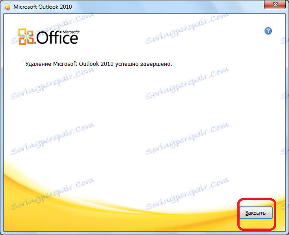Click the Закрыть button
The height and width of the screenshot is (235, 289).
pos(256,213)
